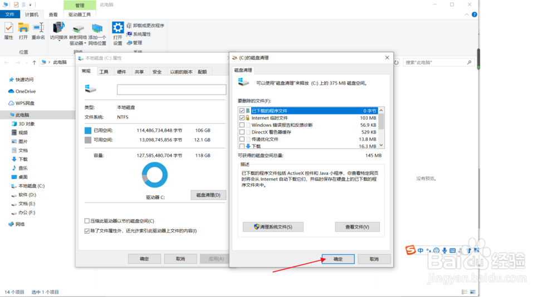Select 网络 in the navigation pane

17,224
